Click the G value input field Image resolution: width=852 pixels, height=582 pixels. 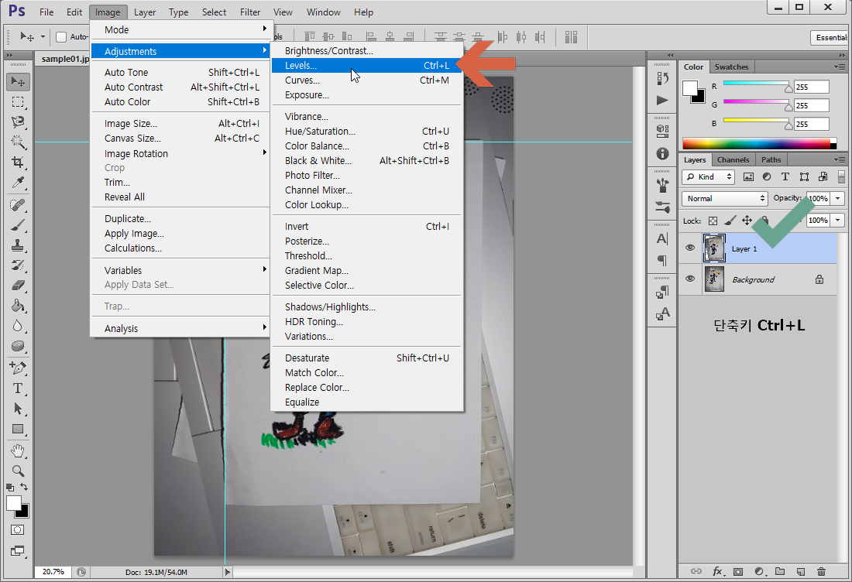811,105
